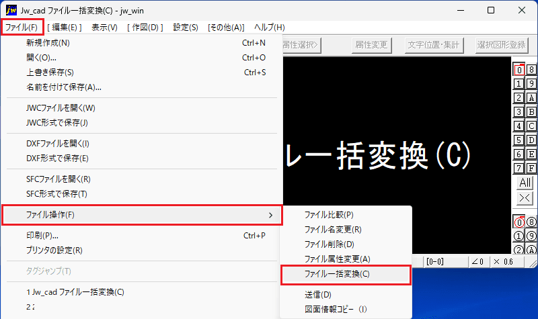538x319 pixels.
Task: Click the ∠0 angle status box
Action: tap(479, 262)
